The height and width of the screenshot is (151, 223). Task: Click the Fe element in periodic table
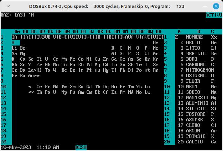pyautogui.click(x=72, y=59)
